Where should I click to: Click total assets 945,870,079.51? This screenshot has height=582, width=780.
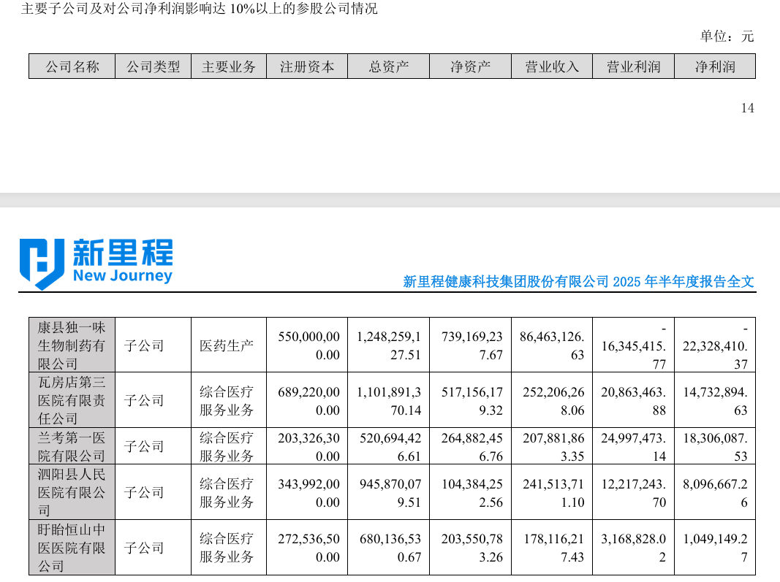(390, 492)
